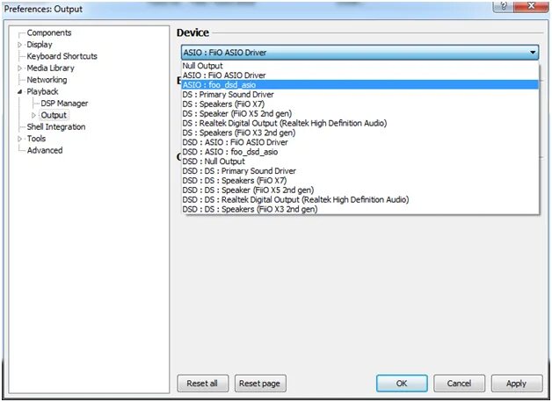Open Keyboard Shortcuts preferences page
The height and width of the screenshot is (402, 552).
tap(62, 56)
